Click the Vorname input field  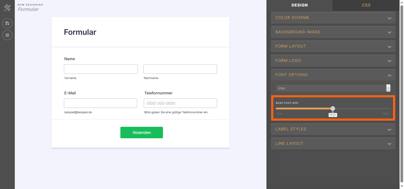pyautogui.click(x=101, y=69)
